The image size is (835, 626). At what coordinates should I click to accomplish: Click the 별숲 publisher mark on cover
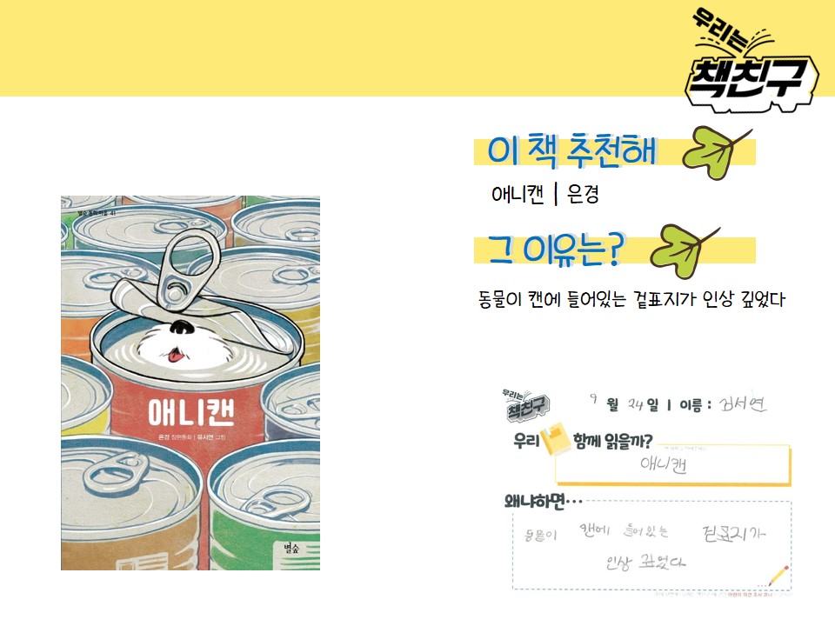point(291,548)
